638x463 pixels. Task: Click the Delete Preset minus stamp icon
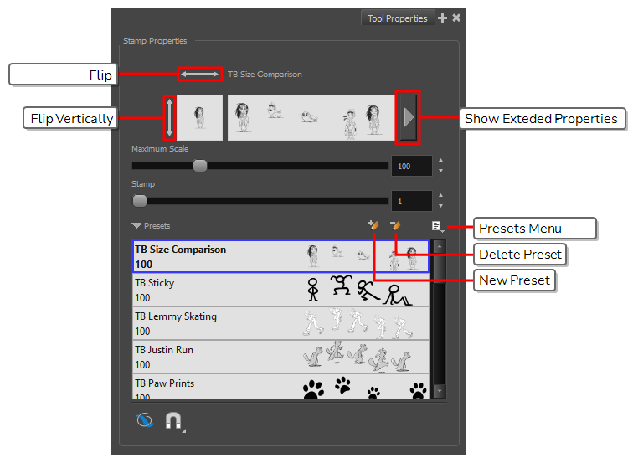click(x=396, y=225)
